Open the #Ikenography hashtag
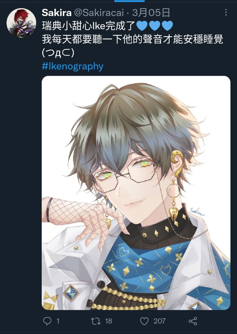This screenshot has height=334, width=237. click(73, 67)
